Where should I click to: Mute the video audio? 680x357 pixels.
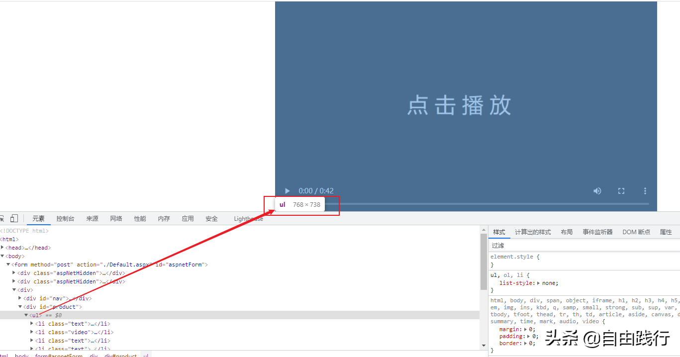click(x=597, y=190)
